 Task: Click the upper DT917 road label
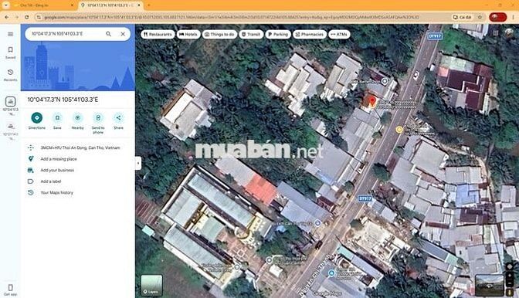tap(434, 36)
